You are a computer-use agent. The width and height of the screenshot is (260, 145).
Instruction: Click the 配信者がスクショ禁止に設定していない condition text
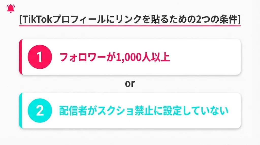(144, 111)
